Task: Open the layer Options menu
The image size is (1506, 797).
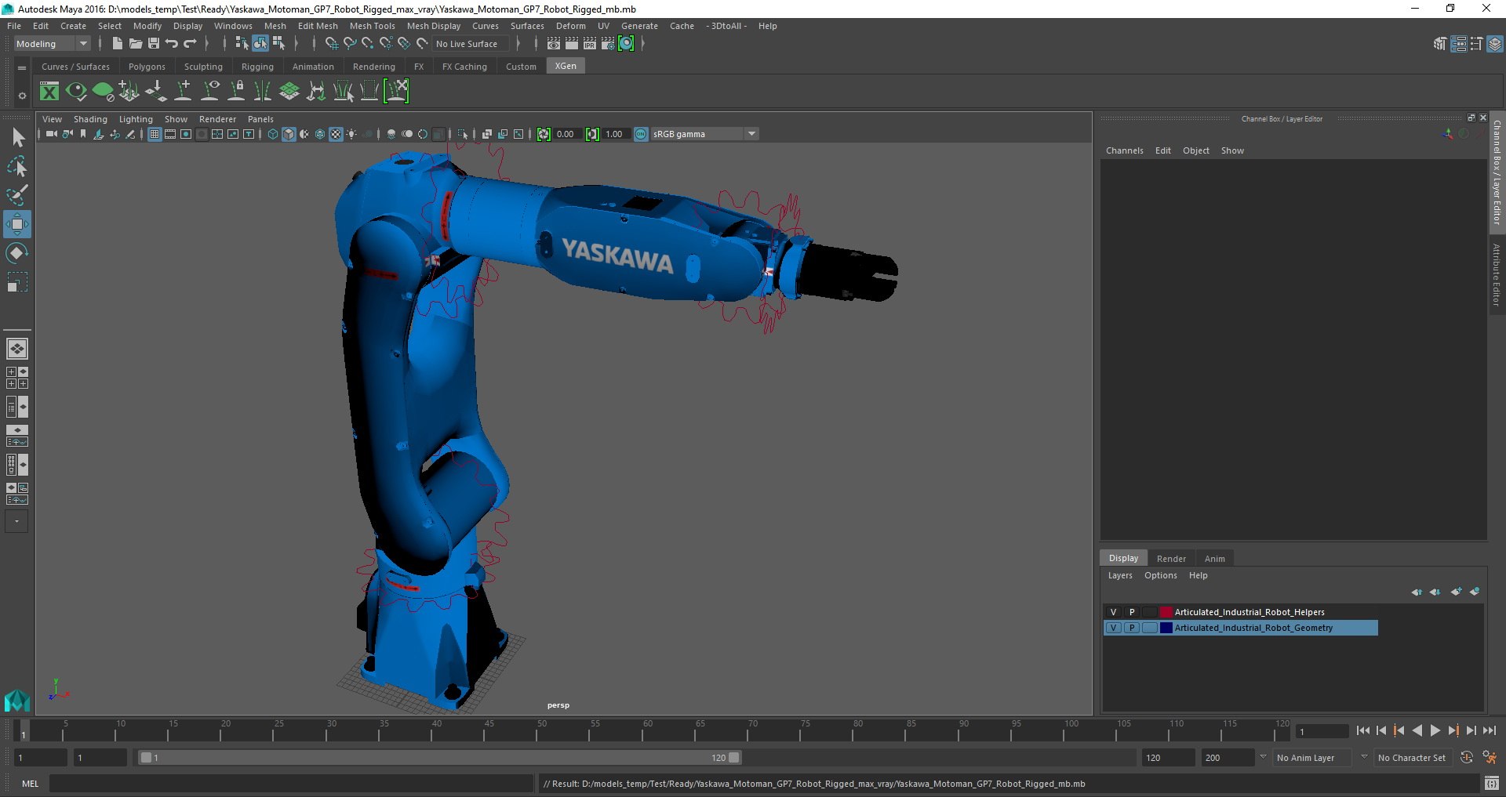Action: (1160, 575)
